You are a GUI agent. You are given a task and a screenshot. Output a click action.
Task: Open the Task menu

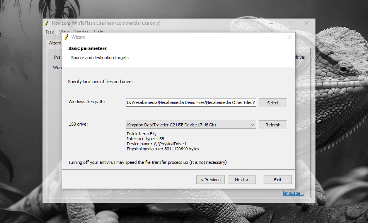tap(49, 32)
